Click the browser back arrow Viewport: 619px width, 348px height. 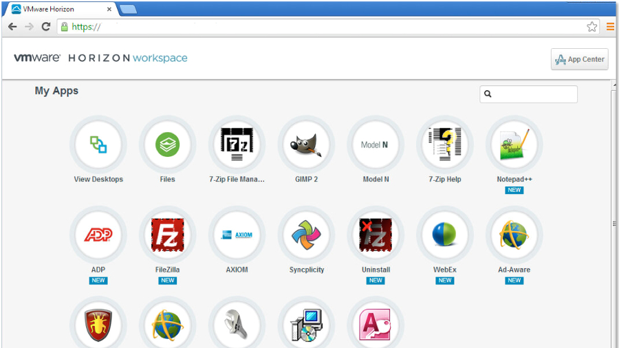click(x=12, y=27)
